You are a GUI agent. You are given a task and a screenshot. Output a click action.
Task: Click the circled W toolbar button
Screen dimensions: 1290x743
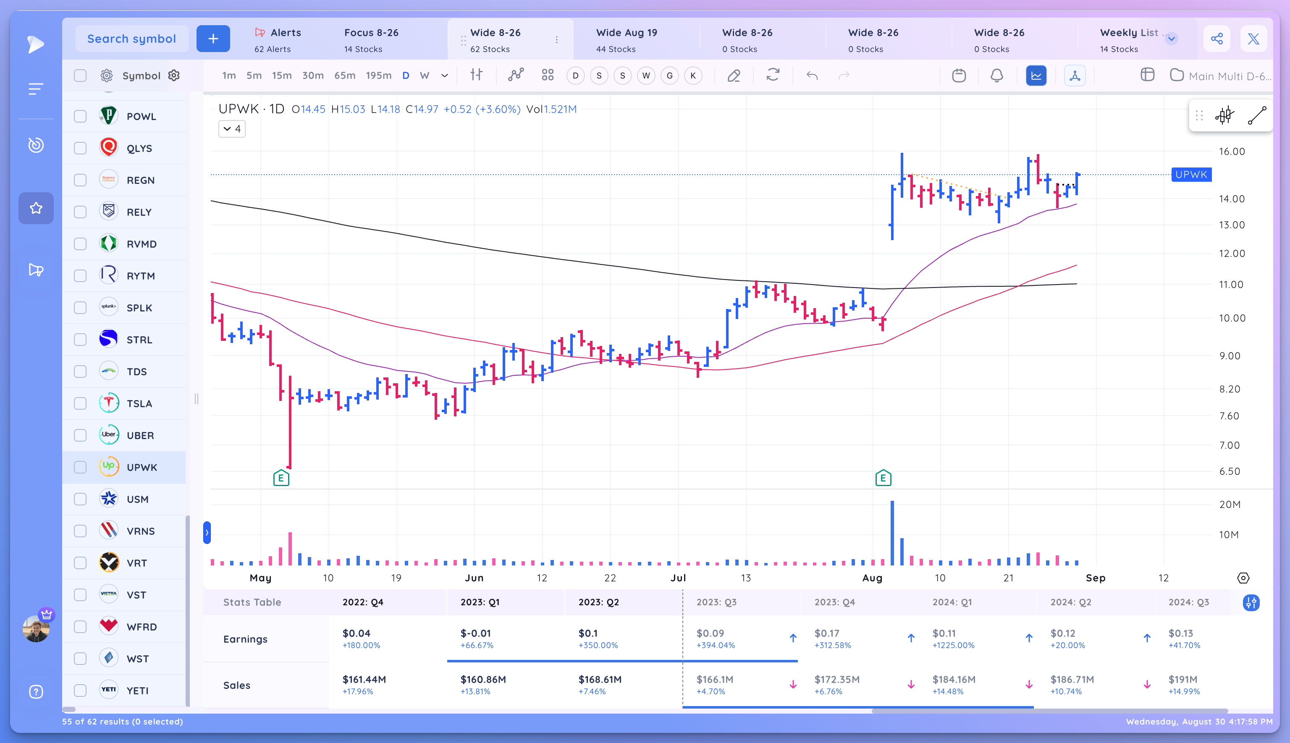pos(646,76)
